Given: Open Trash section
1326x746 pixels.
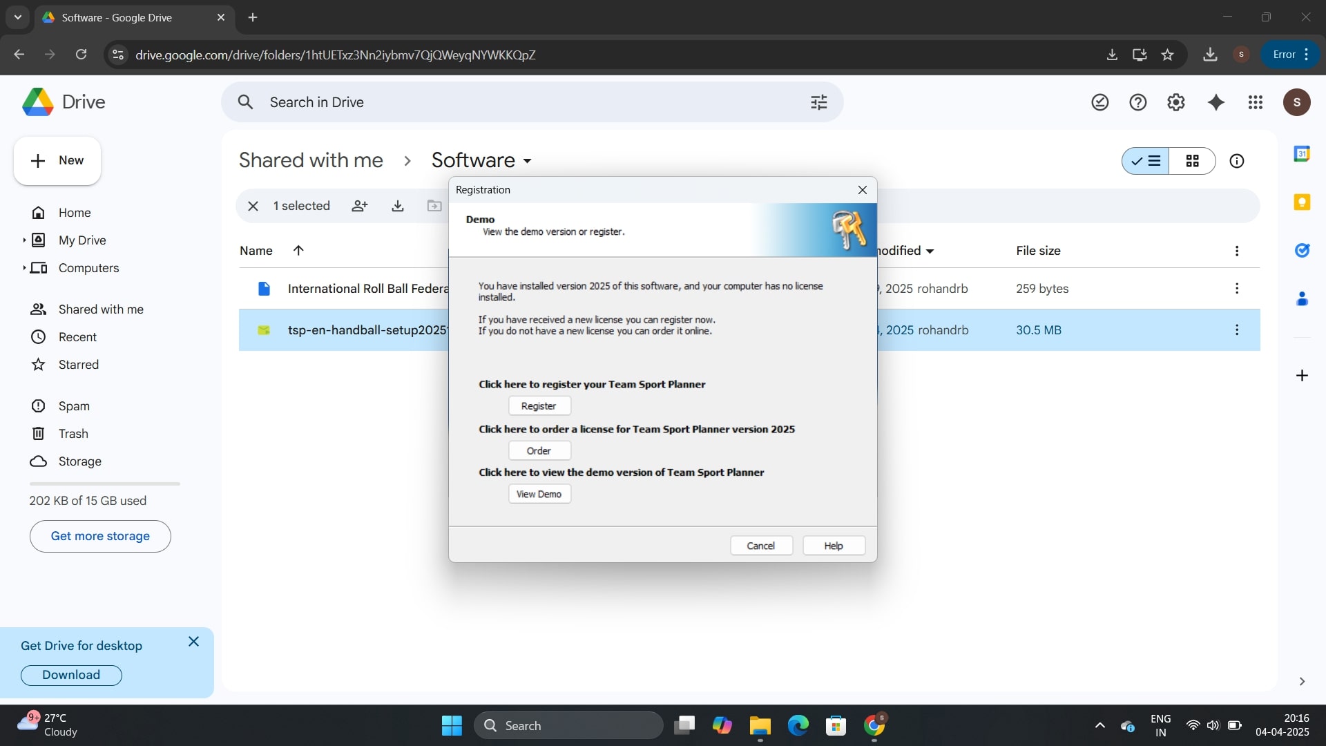Looking at the screenshot, I should 73,434.
